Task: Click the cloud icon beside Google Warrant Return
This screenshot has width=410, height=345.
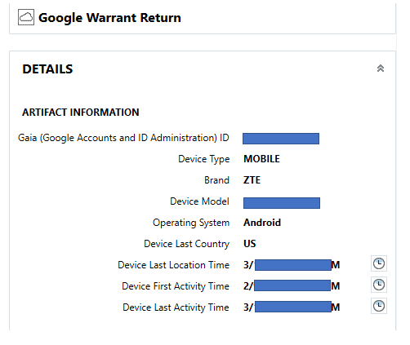Action: (x=26, y=17)
